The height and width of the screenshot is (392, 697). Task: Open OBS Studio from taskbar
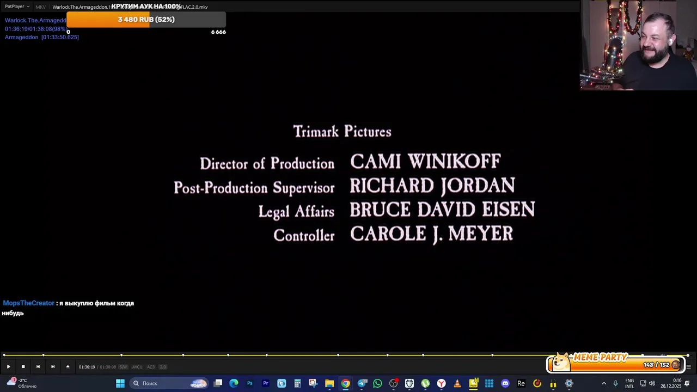tap(393, 383)
